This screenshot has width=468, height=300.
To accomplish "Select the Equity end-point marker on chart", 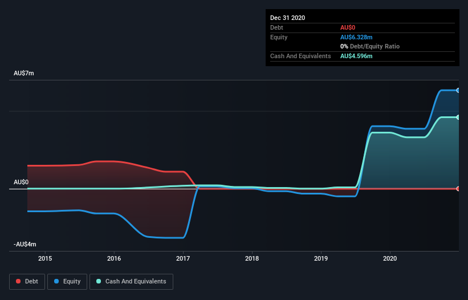I will coord(458,90).
